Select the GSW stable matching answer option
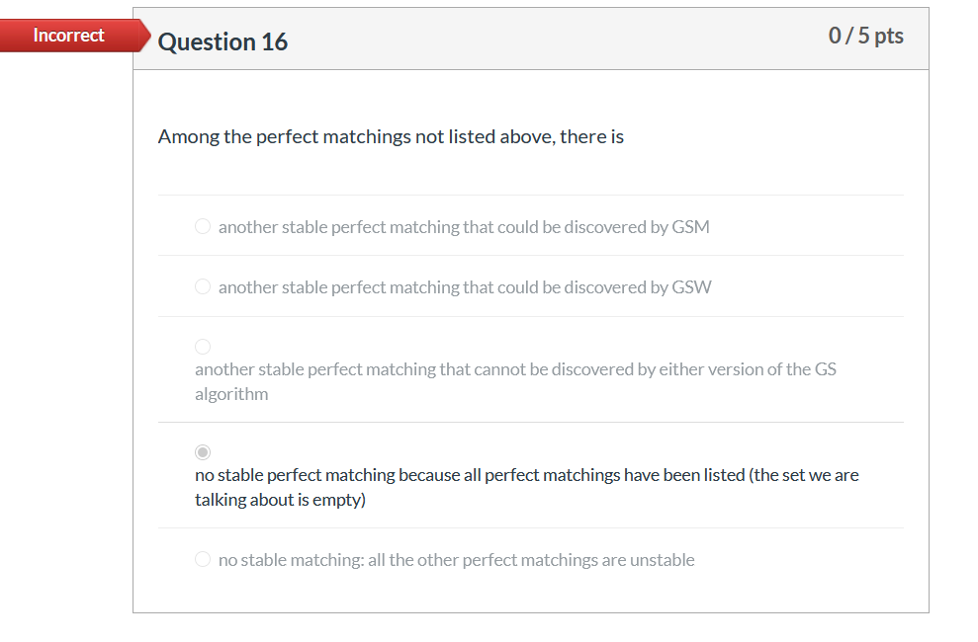Screen dimensions: 978x642 (x=203, y=286)
